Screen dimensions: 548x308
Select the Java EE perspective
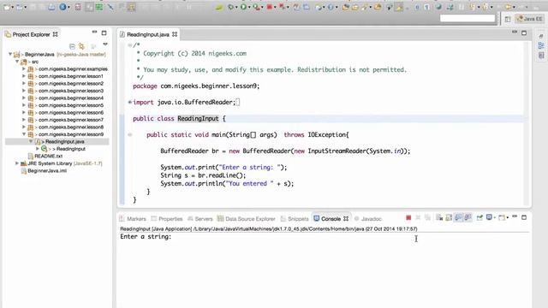point(530,19)
